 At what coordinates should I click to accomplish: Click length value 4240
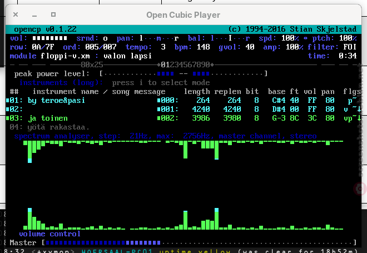[201, 109]
